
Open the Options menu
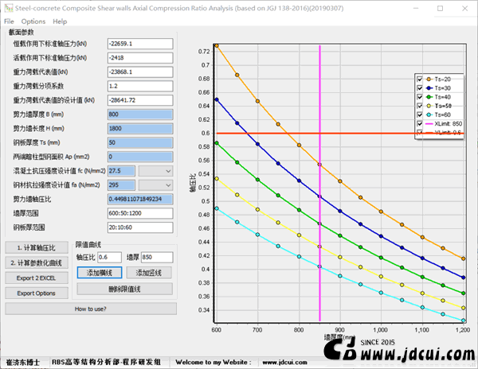(x=33, y=21)
